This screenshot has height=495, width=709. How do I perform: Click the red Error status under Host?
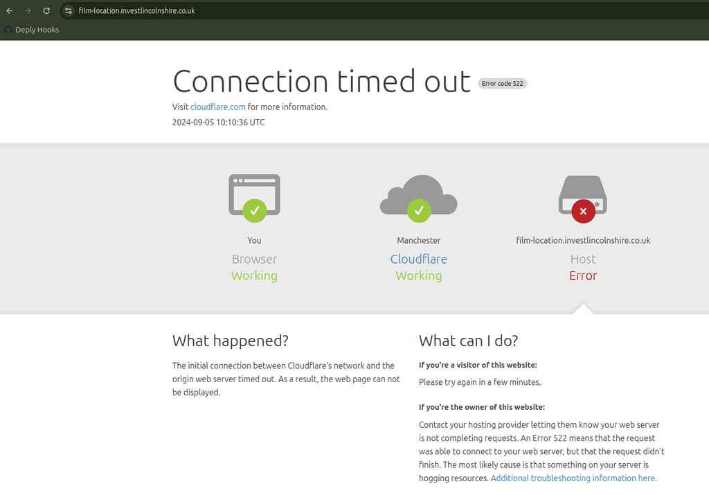pos(583,276)
